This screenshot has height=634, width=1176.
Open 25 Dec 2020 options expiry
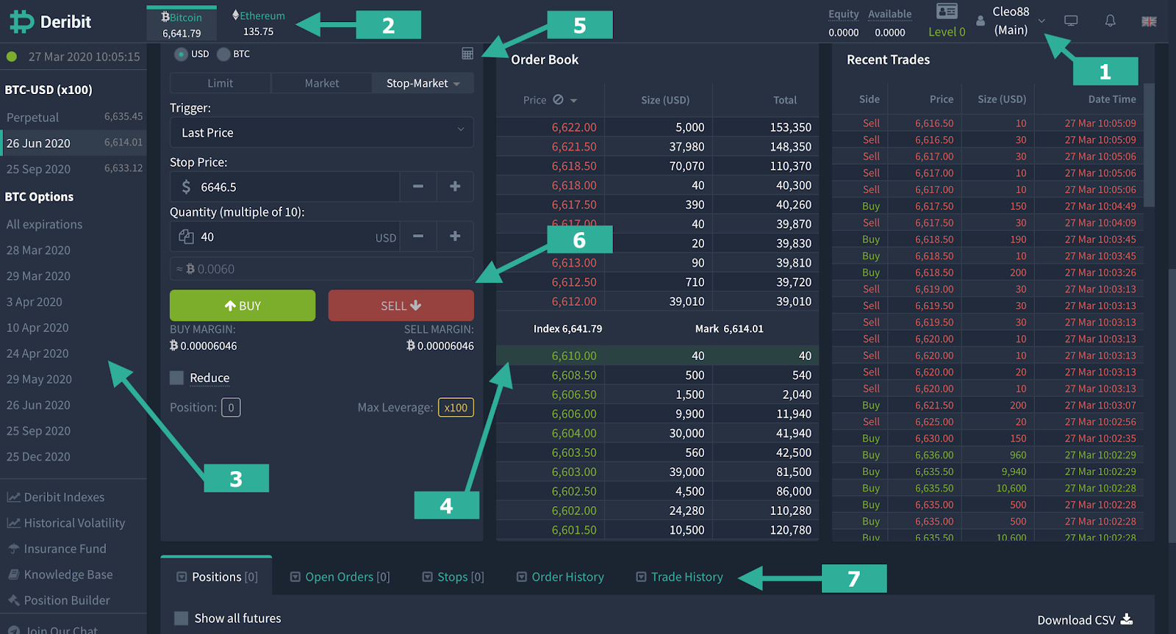pos(38,456)
